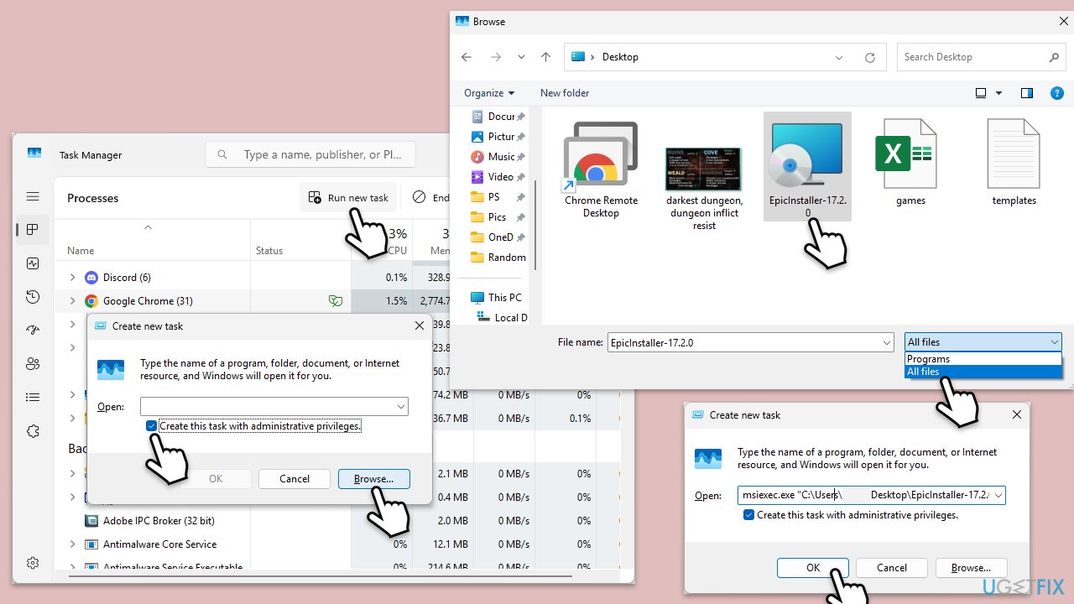The image size is (1074, 604).
Task: Toggle the Details pane view
Action: [1026, 93]
